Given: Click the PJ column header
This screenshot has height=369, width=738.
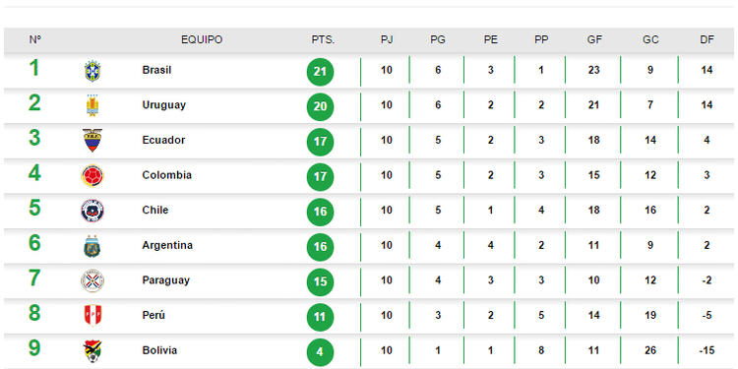Looking at the screenshot, I should pos(387,40).
